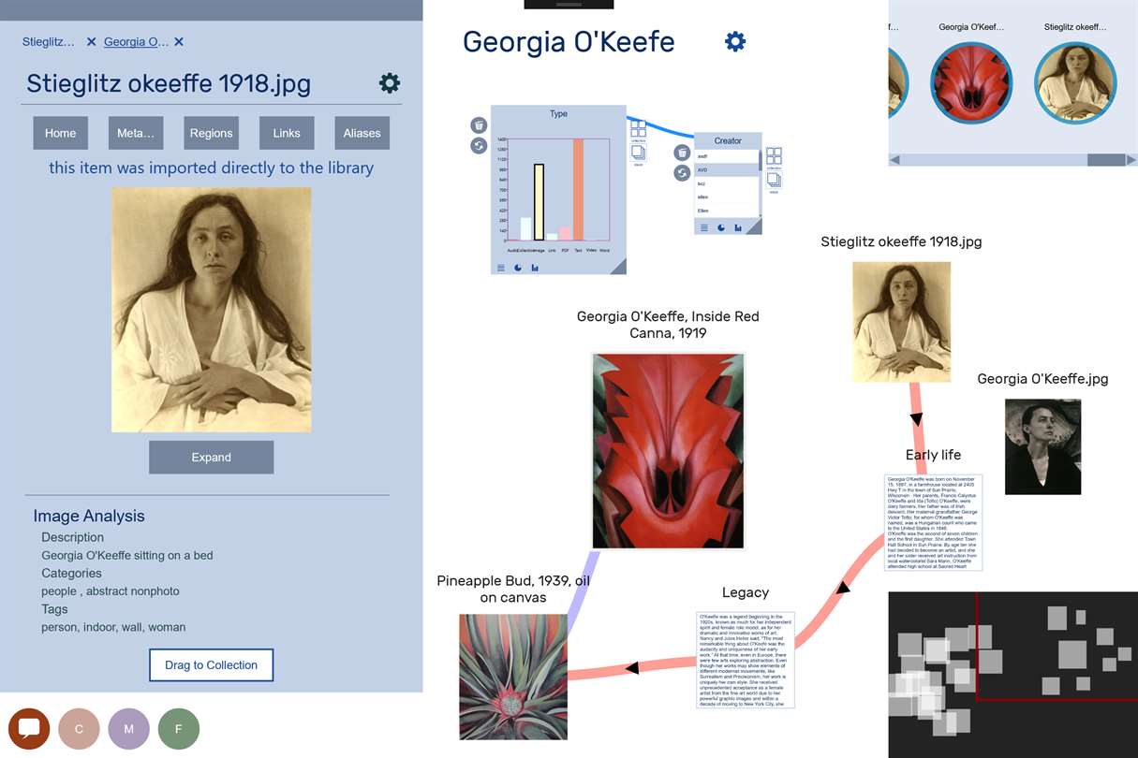
Task: Click the carousel horizontal scrollbar thumb
Action: click(1106, 160)
